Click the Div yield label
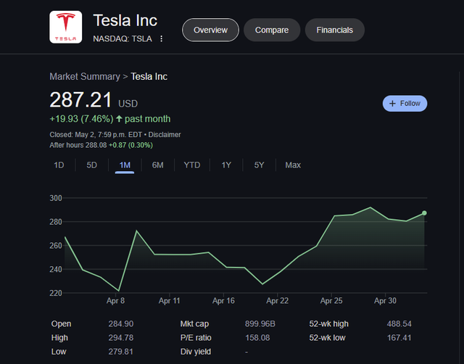Image resolution: width=464 pixels, height=364 pixels. (196, 352)
